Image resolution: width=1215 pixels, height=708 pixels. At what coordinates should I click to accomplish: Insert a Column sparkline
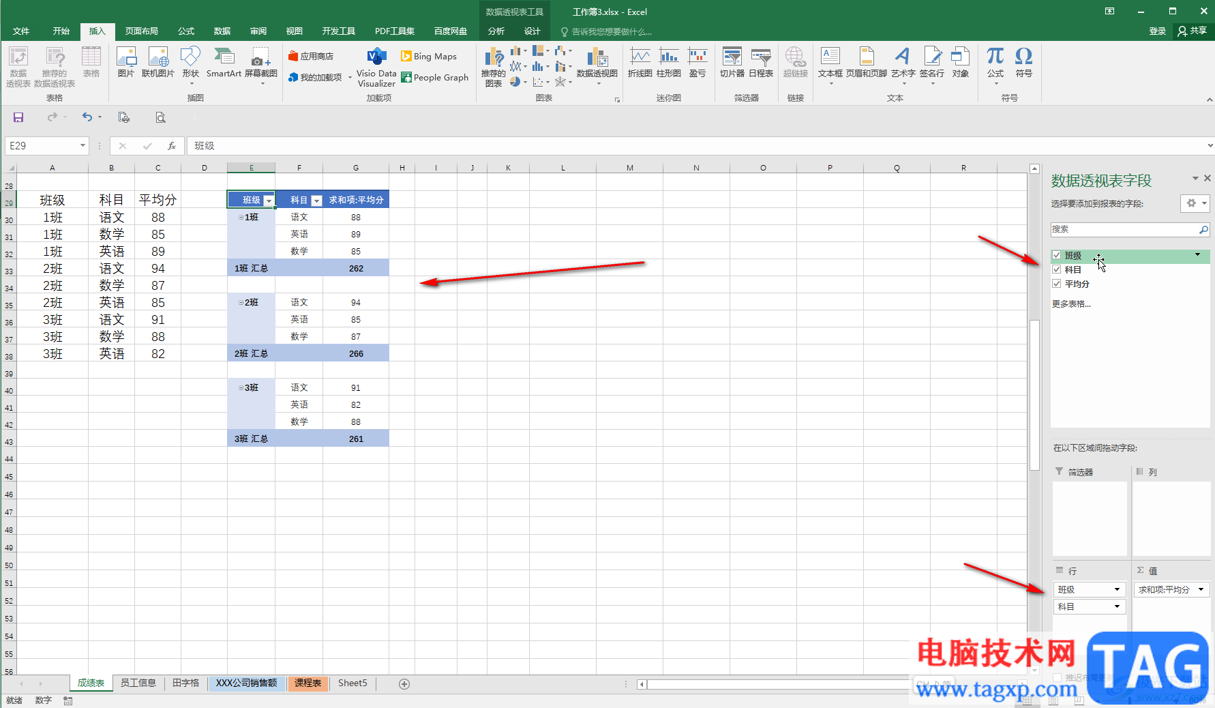(x=669, y=62)
